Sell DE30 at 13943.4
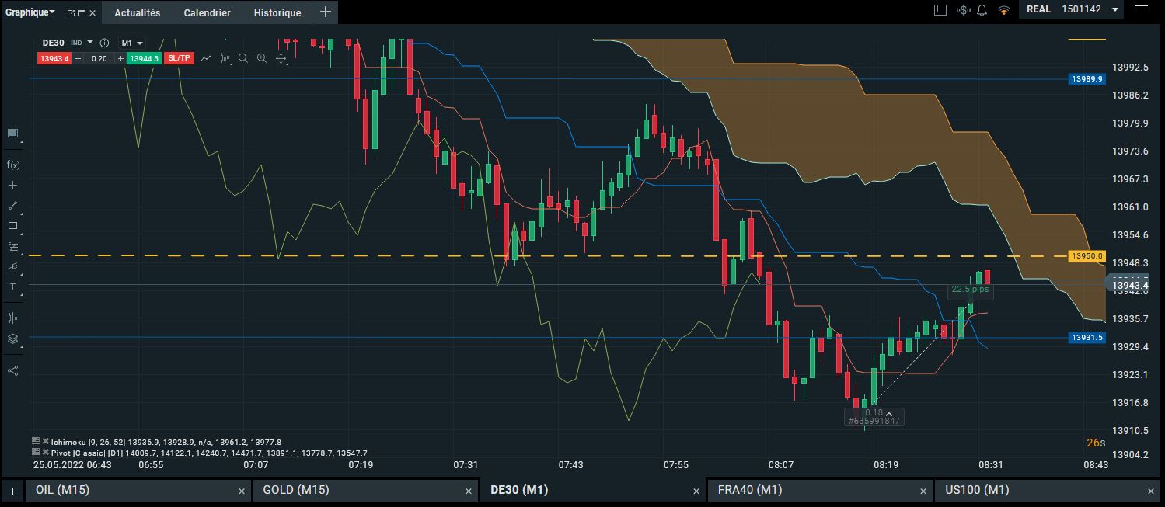This screenshot has width=1165, height=507. click(54, 58)
